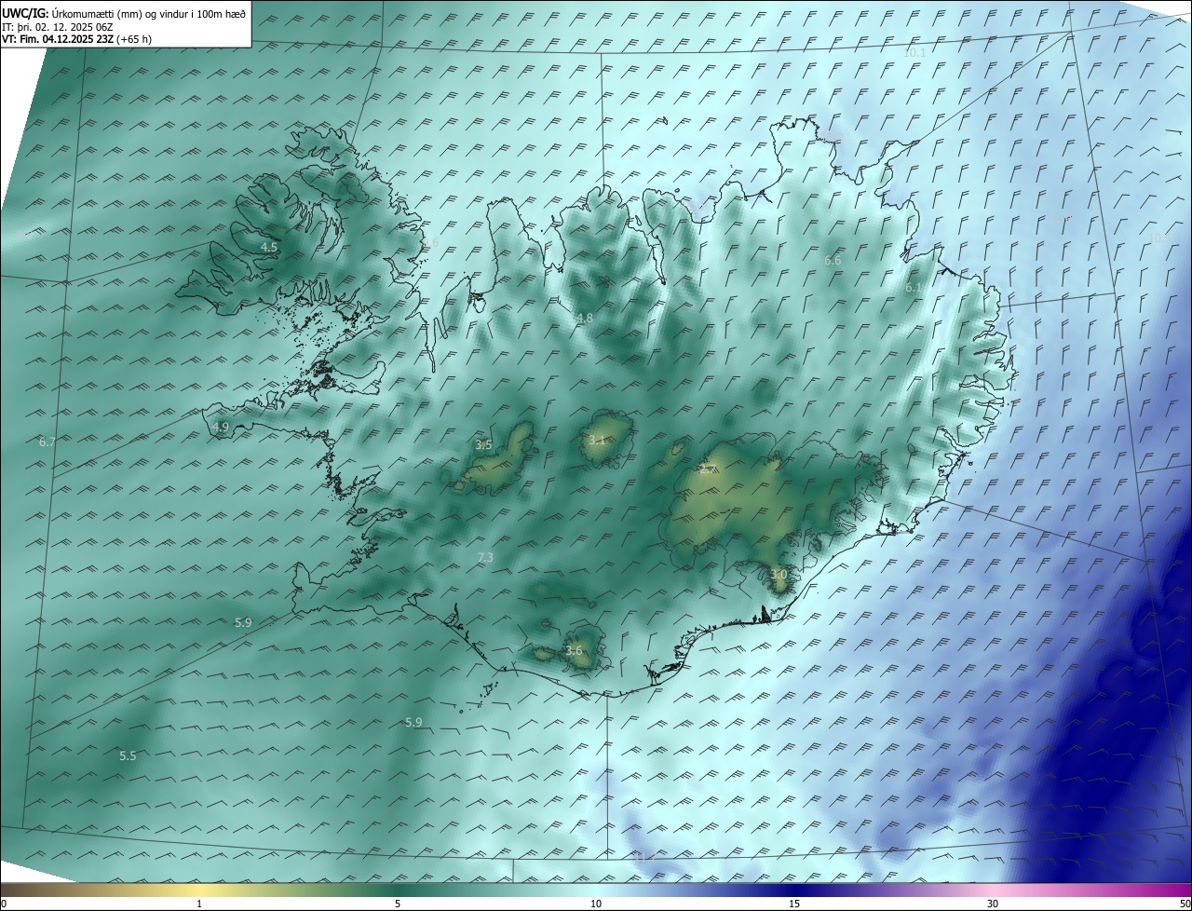Screen dimensions: 1192x911
Task: Click the 10.1 value on the map
Action: pyautogui.click(x=914, y=53)
